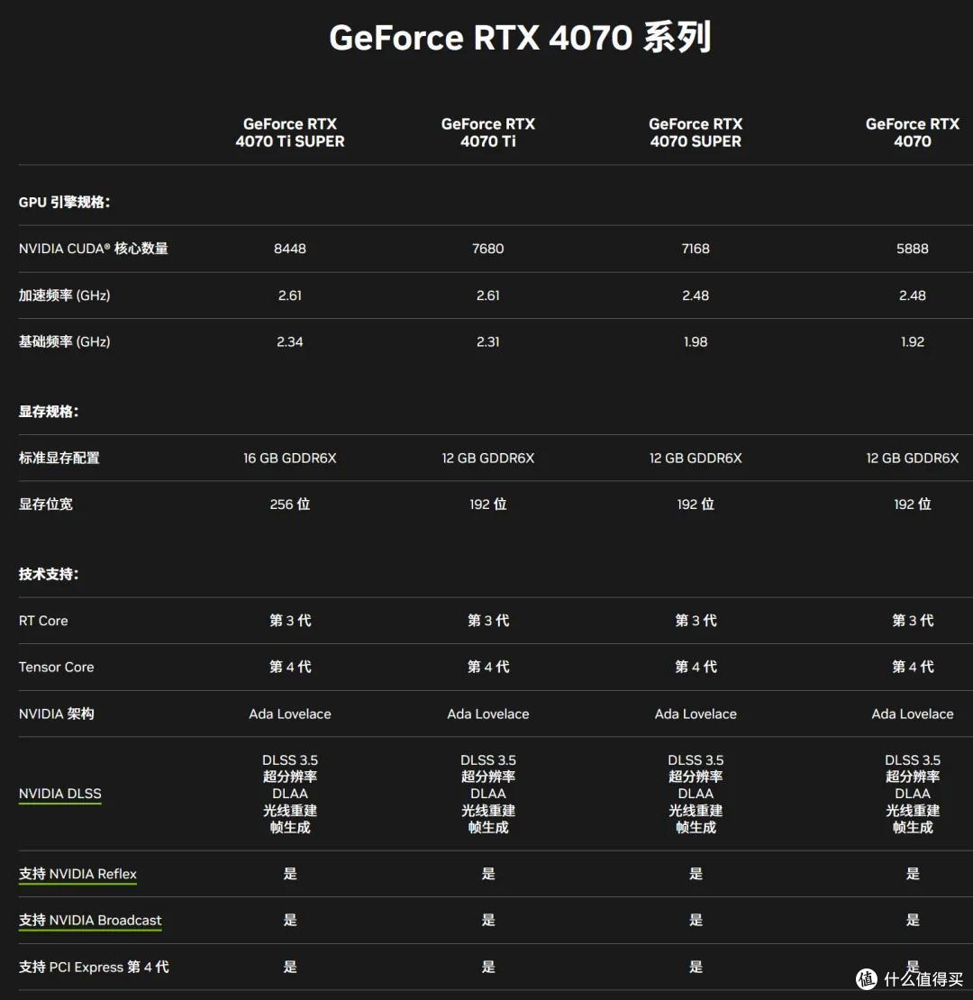
Task: Click the CUDA core value 7168
Action: pyautogui.click(x=696, y=249)
